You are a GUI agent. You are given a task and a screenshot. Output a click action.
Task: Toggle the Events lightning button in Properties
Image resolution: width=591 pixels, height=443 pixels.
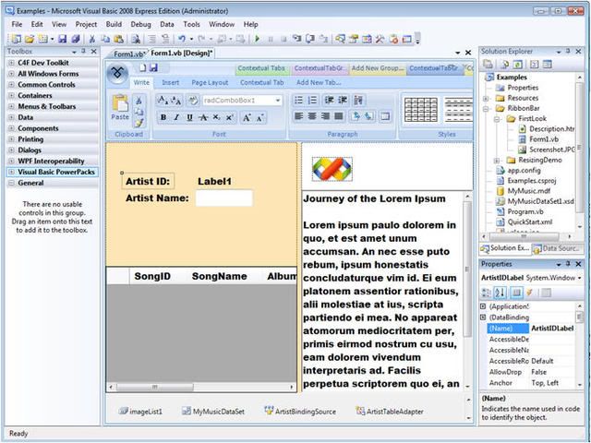(x=529, y=293)
